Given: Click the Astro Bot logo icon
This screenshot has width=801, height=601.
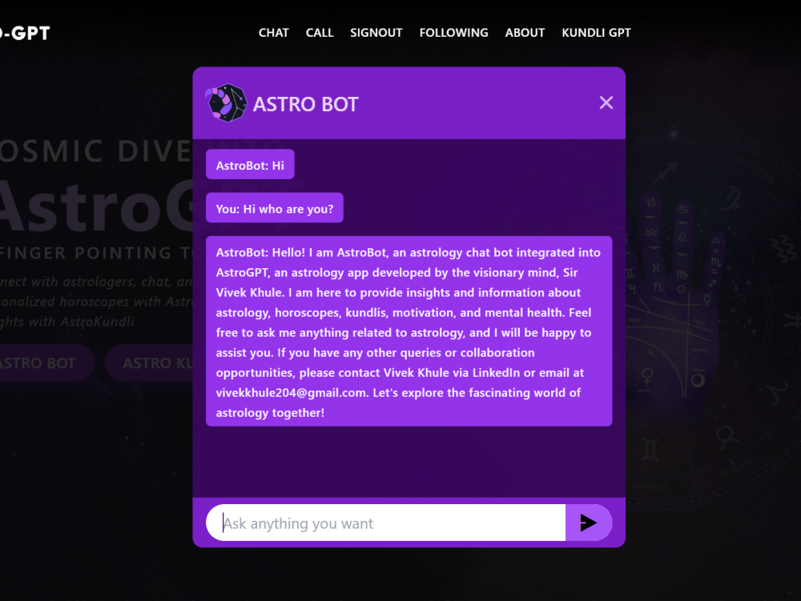Looking at the screenshot, I should point(227,103).
